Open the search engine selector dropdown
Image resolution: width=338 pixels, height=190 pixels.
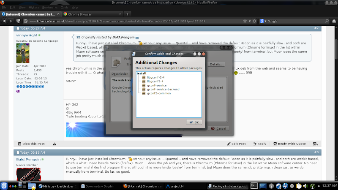[x=263, y=21]
